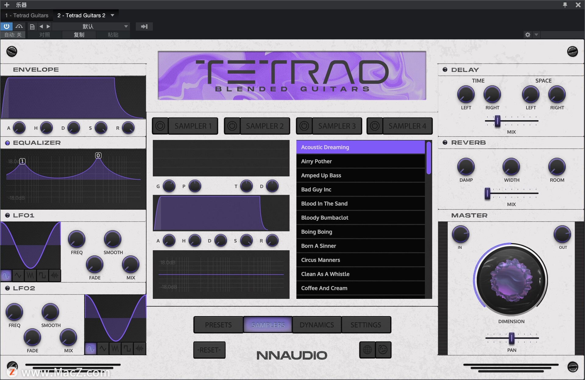585x380 pixels.
Task: Click EQ band node 1
Action: (x=22, y=161)
